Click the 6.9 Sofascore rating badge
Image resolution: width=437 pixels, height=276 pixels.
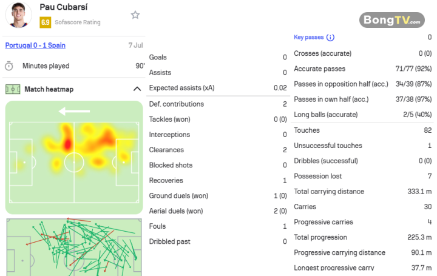tap(45, 22)
